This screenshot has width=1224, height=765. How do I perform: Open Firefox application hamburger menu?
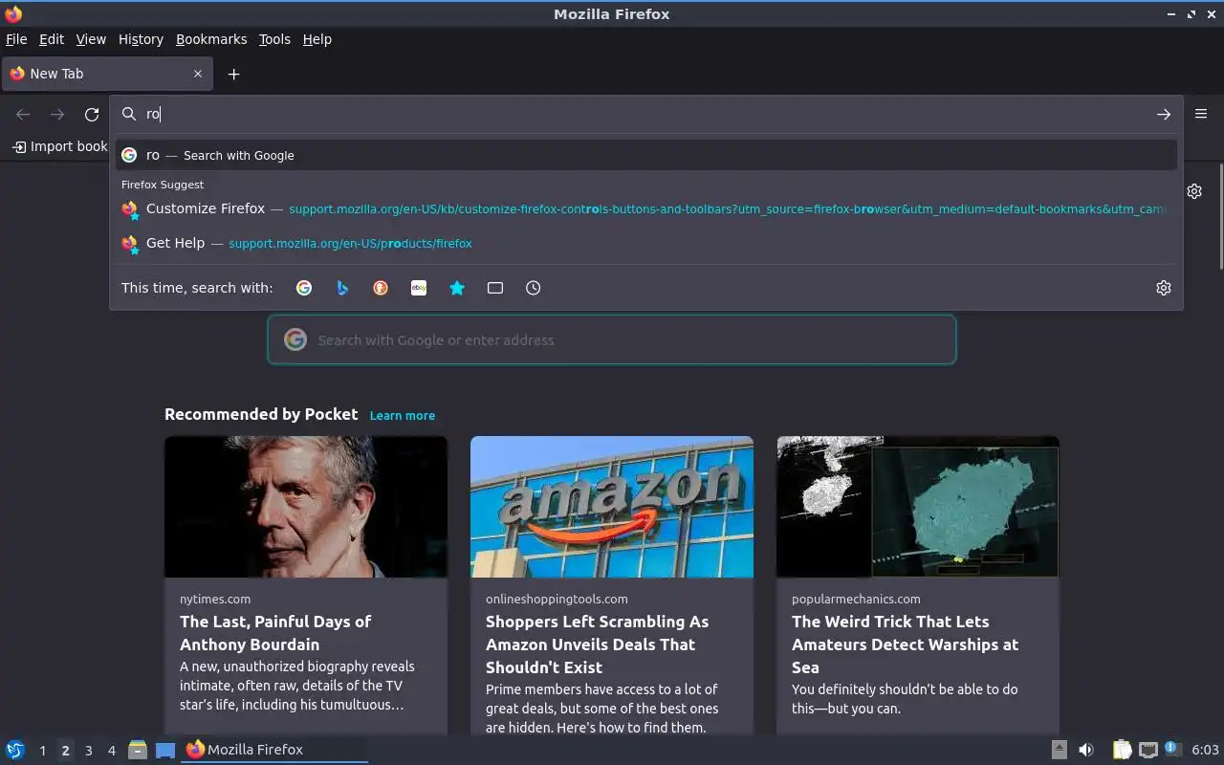coord(1201,114)
